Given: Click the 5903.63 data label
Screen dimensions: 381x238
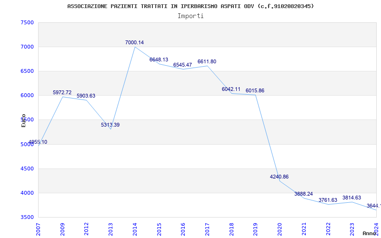Looking at the screenshot, I should click(86, 96).
